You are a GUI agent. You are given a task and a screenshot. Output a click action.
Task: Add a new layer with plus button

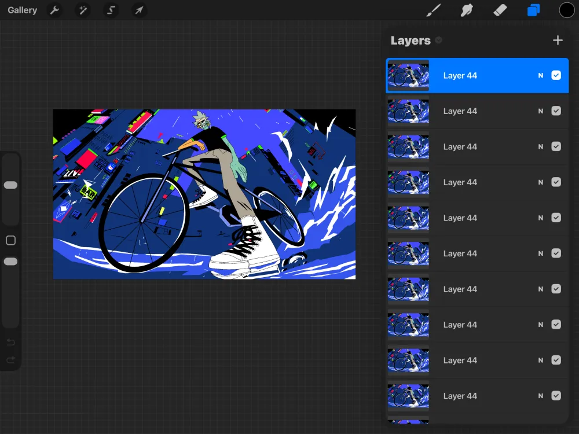tap(558, 41)
